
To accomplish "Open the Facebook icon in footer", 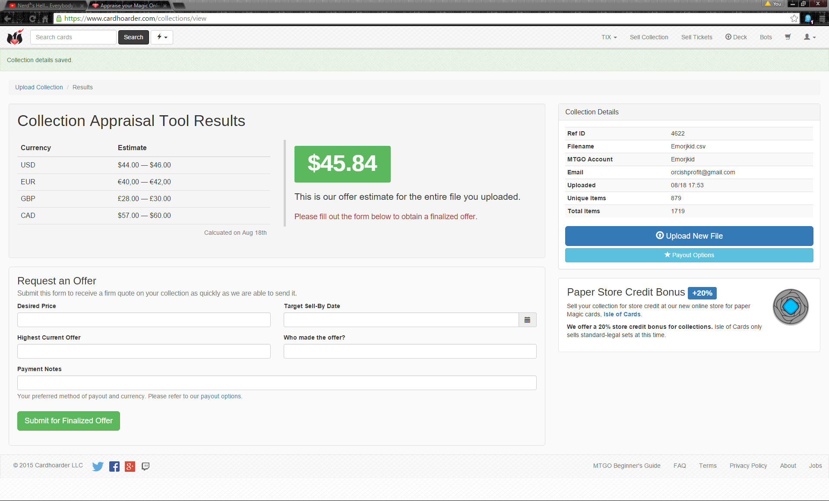I will (114, 466).
